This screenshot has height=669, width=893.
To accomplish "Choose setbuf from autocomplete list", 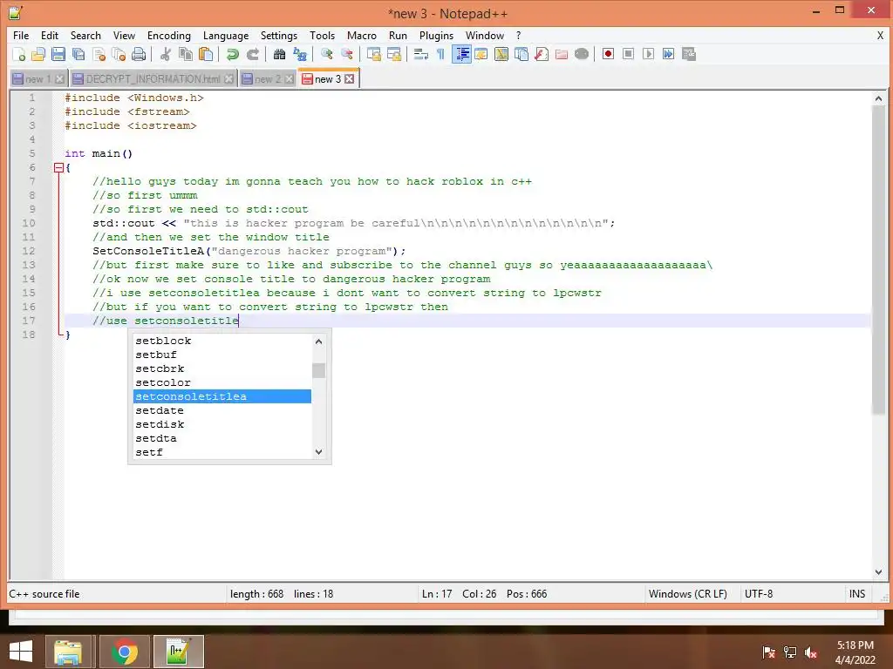I will coord(222,355).
